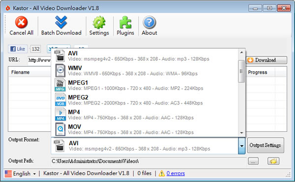Click the format list scrollbar thumb
This screenshot has height=182, width=295.
241,71
